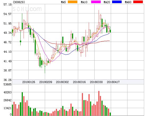Click the red MA60 legend swatch
This screenshot has width=159, height=116.
[138, 2]
